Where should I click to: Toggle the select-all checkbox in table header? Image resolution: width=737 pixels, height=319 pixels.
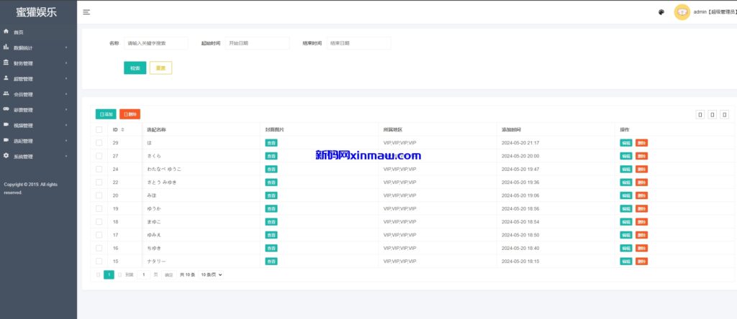(99, 130)
